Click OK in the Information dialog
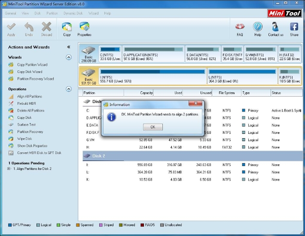 pyautogui.click(x=152, y=127)
